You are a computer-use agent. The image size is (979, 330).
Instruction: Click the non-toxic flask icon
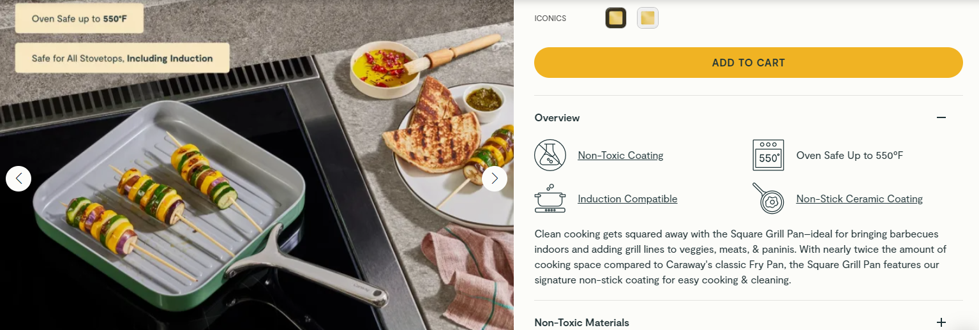point(550,155)
